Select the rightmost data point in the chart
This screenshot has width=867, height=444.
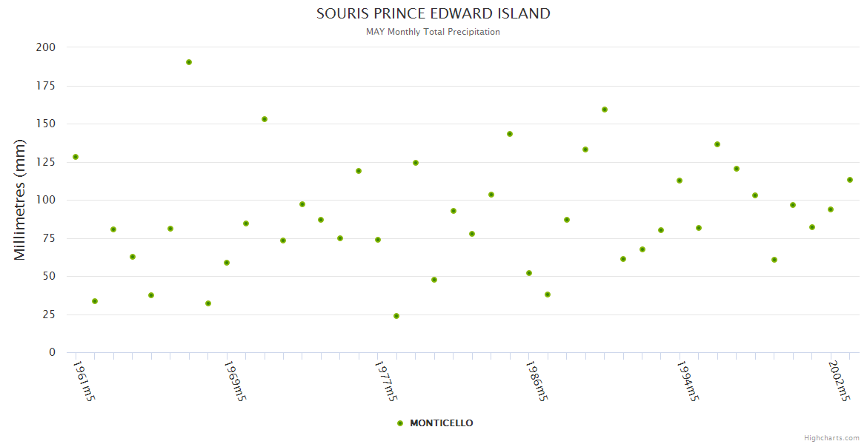point(850,180)
